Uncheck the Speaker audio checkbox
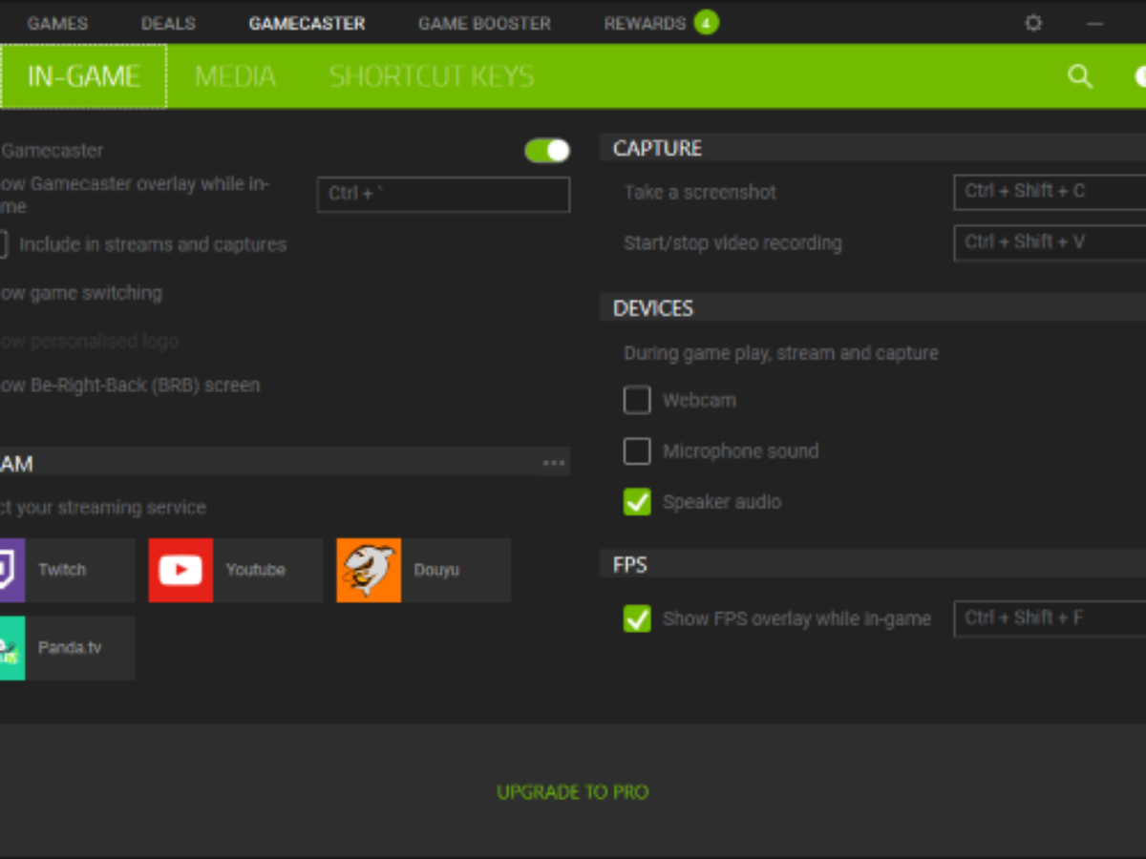The width and height of the screenshot is (1146, 859). [x=637, y=501]
